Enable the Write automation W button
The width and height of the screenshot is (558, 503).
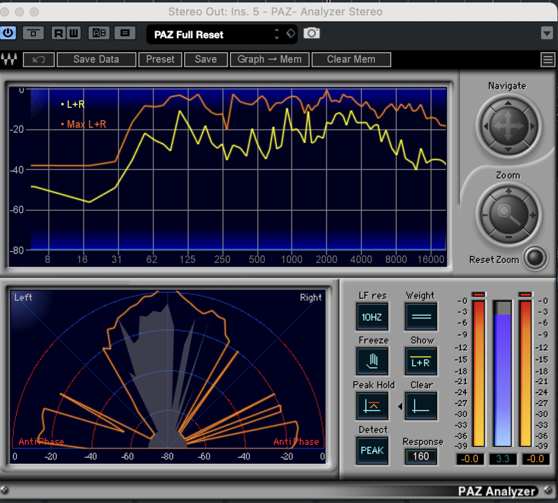(x=74, y=33)
